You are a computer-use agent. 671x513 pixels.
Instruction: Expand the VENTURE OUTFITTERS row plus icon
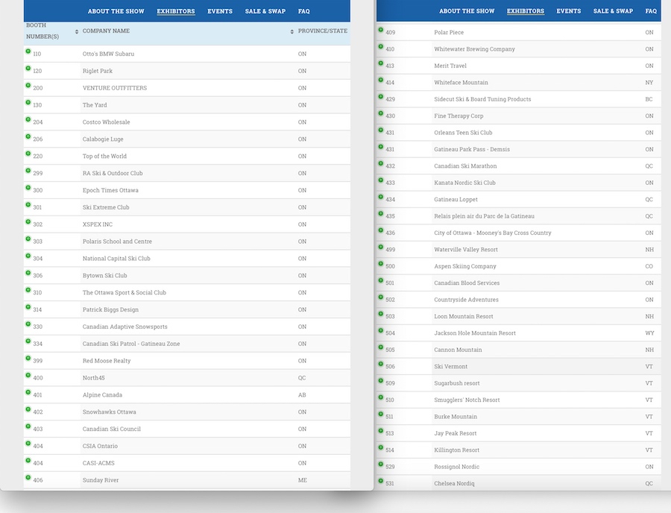(28, 86)
